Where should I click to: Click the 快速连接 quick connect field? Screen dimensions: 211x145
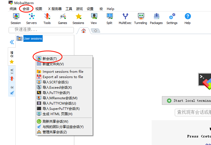tap(41, 30)
